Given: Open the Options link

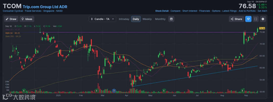Looking at the screenshot, I should pos(216,11).
